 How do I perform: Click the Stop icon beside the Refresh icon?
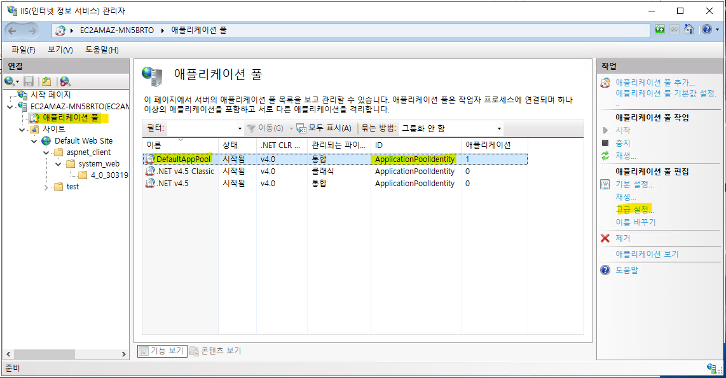coord(674,30)
